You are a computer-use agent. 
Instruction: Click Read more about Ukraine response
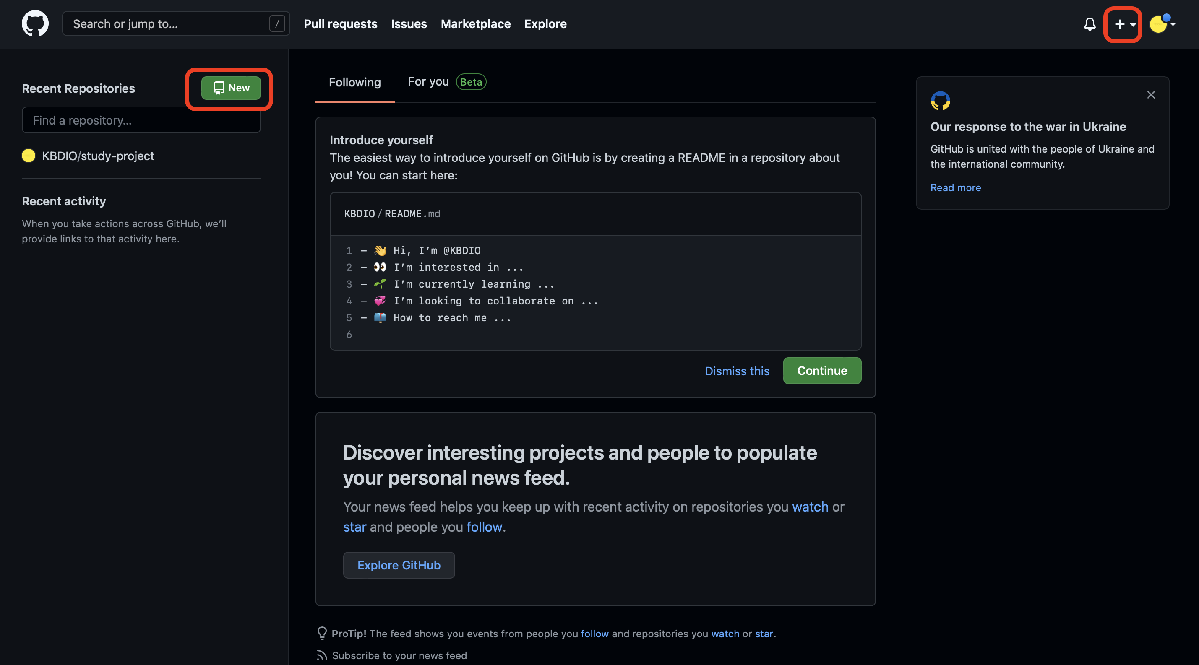(x=956, y=187)
